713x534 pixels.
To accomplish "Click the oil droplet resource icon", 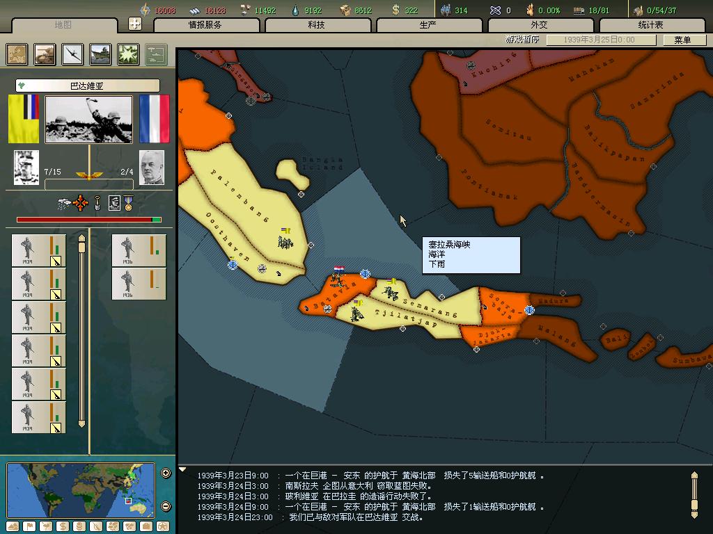I will point(296,10).
